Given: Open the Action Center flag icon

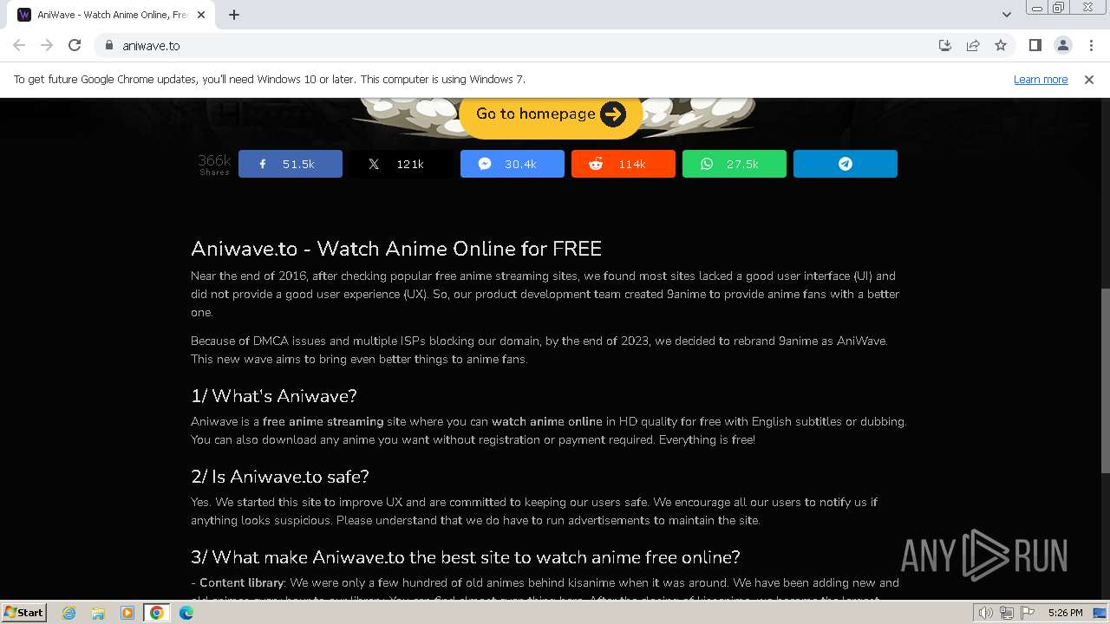Looking at the screenshot, I should click(x=1028, y=613).
